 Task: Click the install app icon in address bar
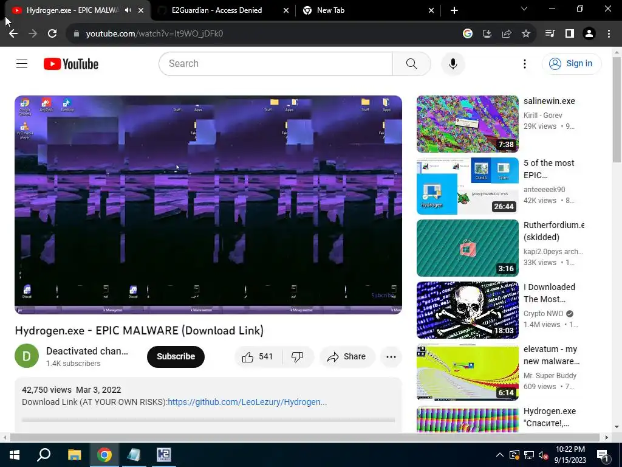(x=487, y=34)
